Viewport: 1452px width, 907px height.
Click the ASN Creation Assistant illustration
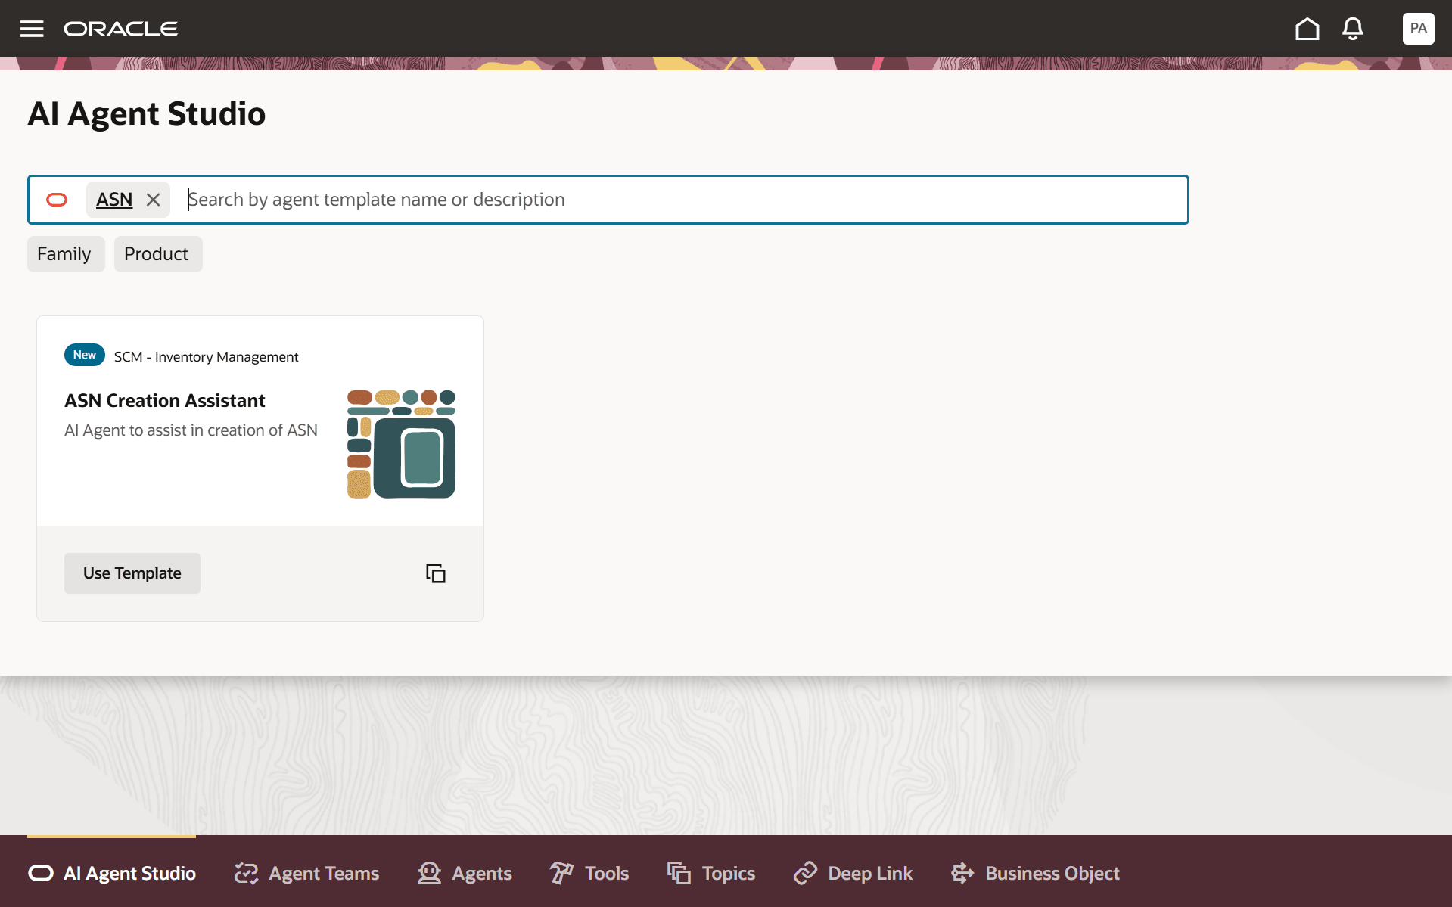[401, 444]
